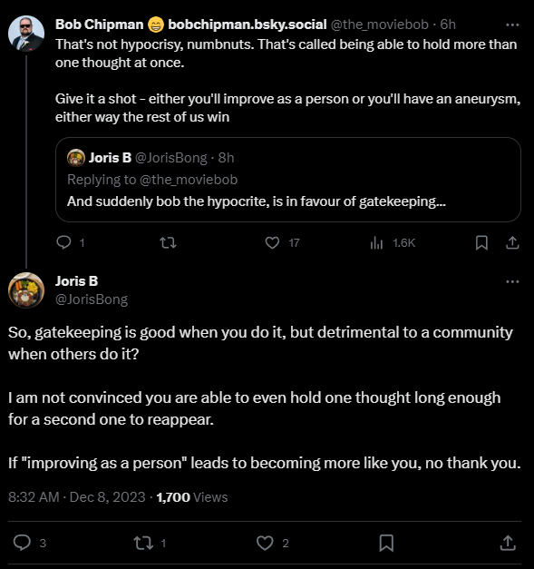Open the quoted Joris B tweet

288,180
